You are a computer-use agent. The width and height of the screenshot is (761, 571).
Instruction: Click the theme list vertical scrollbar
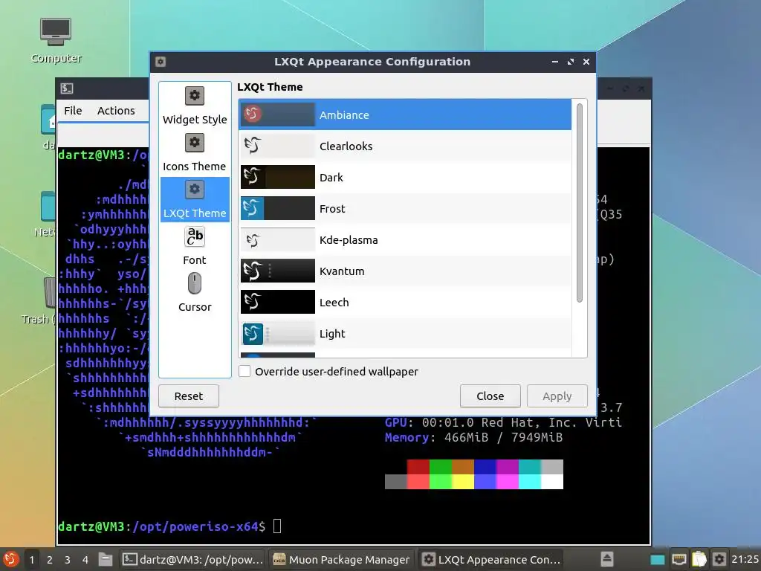580,203
